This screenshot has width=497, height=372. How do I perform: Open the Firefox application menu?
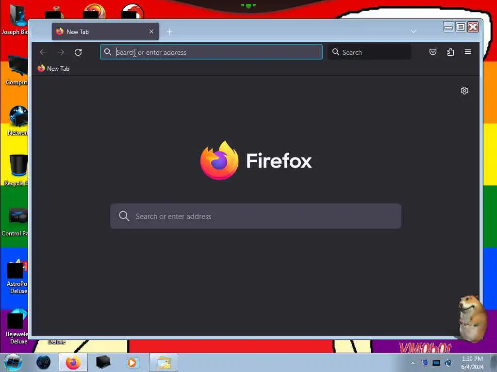click(x=468, y=52)
